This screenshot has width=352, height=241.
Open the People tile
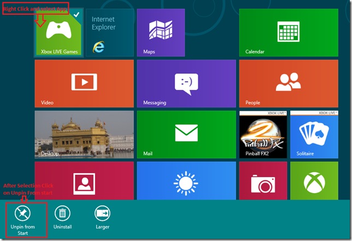(x=289, y=83)
